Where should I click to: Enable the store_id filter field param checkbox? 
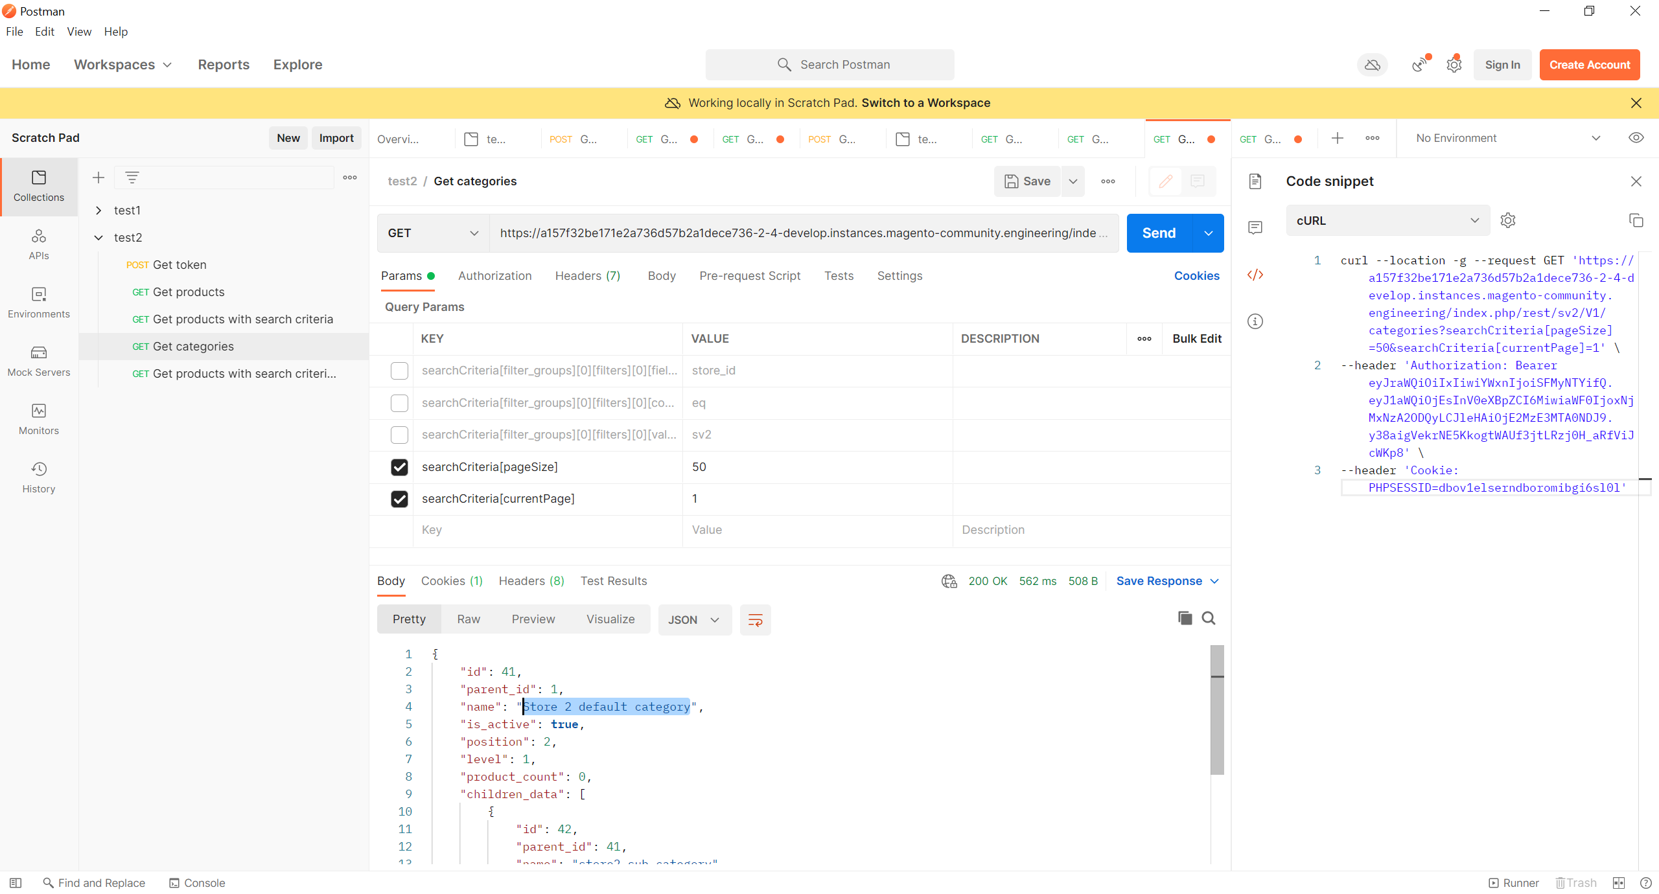(399, 371)
